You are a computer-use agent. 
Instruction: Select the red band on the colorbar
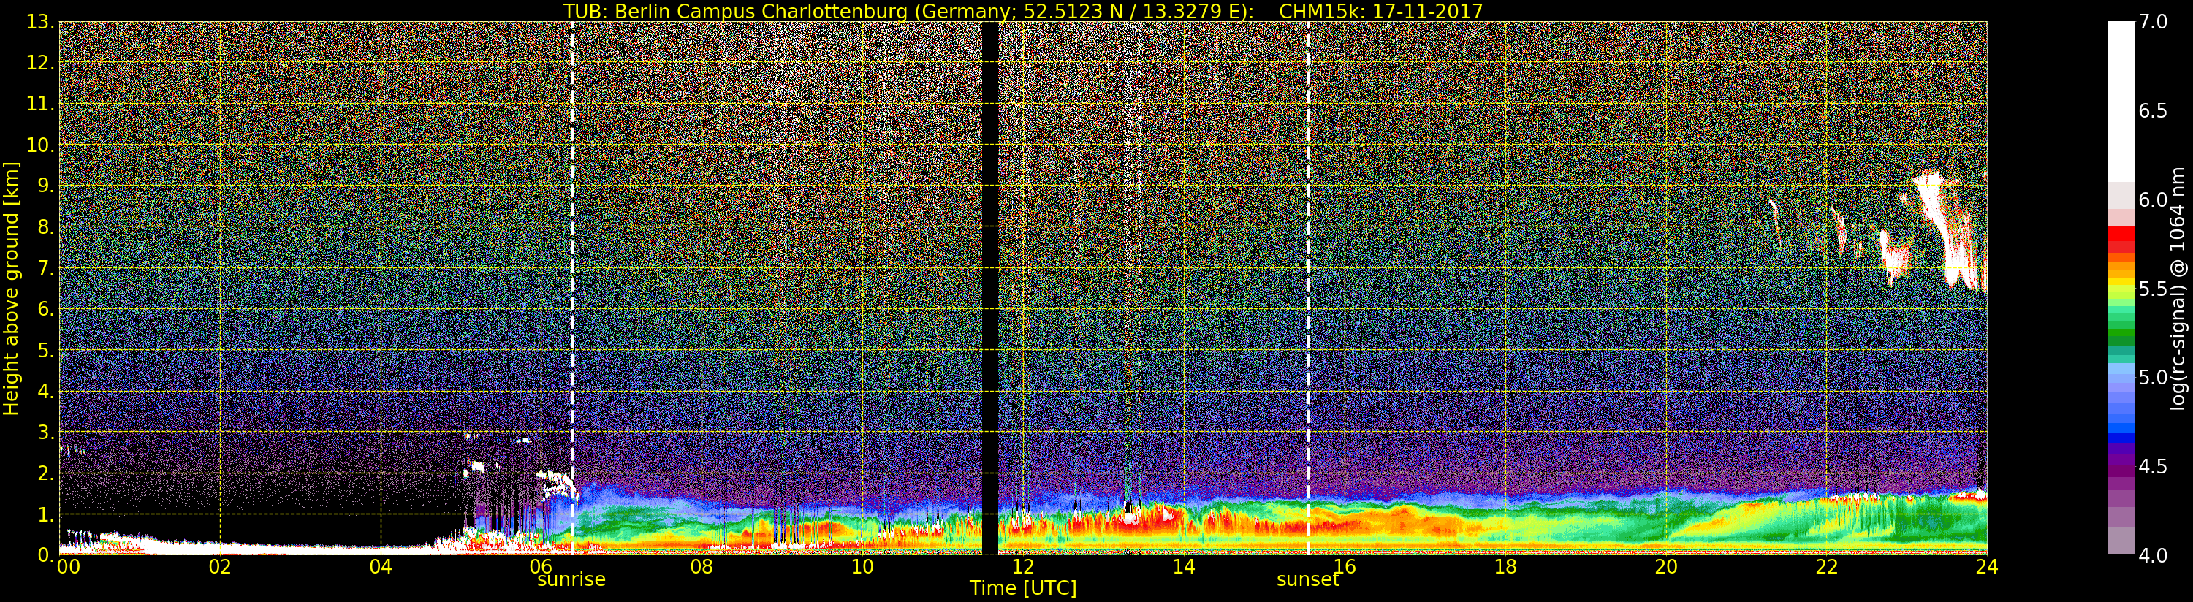pos(2120,237)
